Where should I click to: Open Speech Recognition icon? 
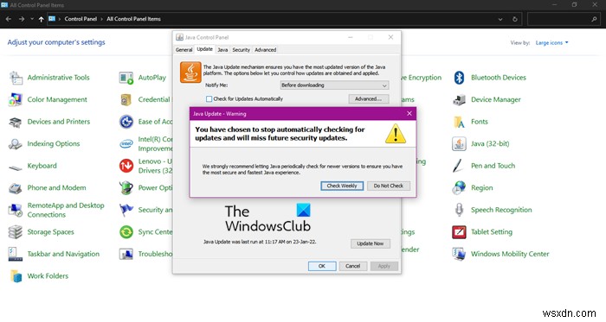[x=459, y=211]
